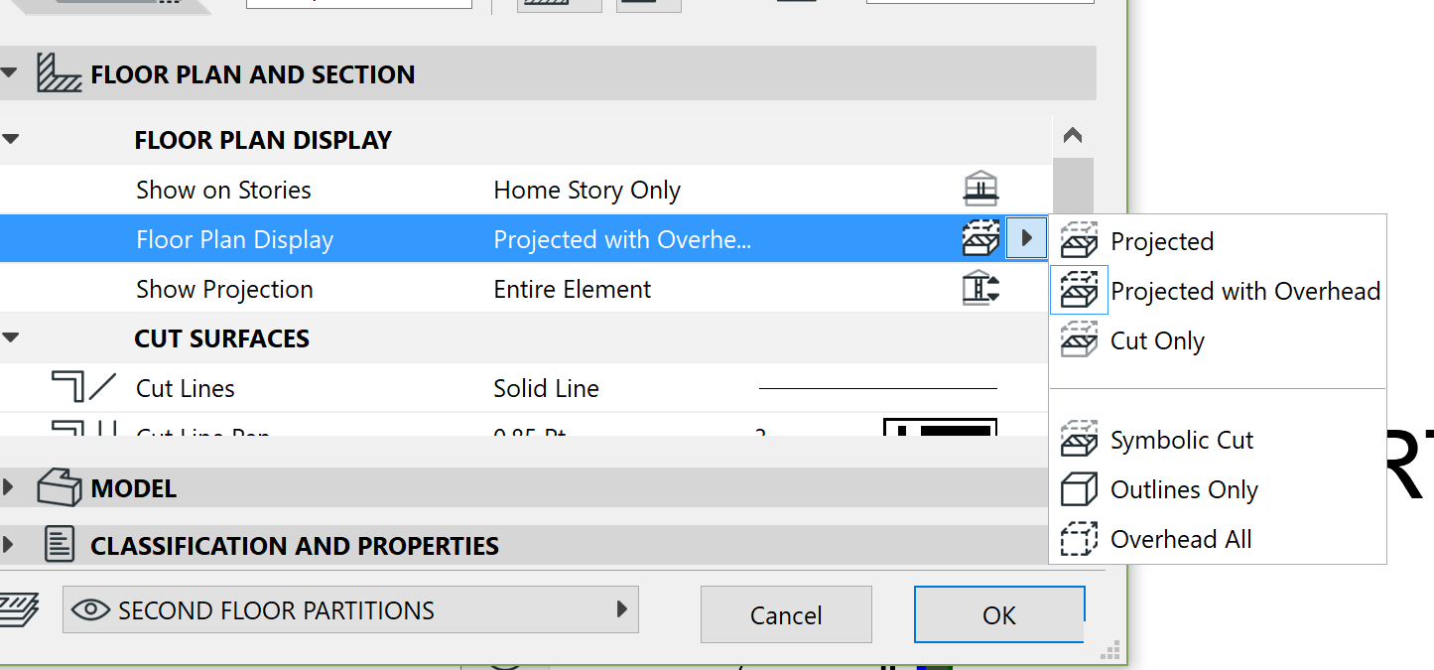Click the Show Projection entire element icon
This screenshot has height=670, width=1434.
980,289
